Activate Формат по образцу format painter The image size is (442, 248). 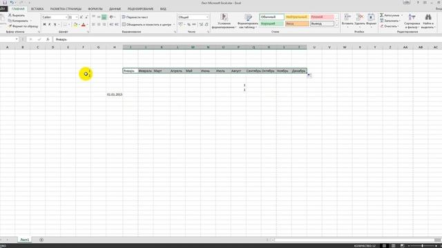[x=23, y=26]
